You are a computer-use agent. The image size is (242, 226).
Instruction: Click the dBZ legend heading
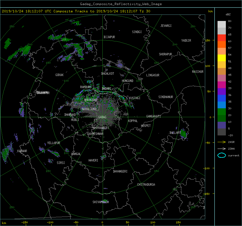[228, 14]
